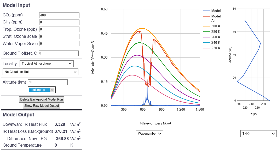Focus the Strat. Ozone scale field
The image size is (277, 150).
59,36
